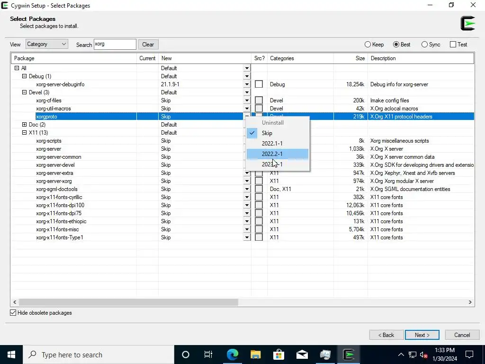Cancel the Cygwin setup
This screenshot has width=485, height=364.
click(x=462, y=335)
